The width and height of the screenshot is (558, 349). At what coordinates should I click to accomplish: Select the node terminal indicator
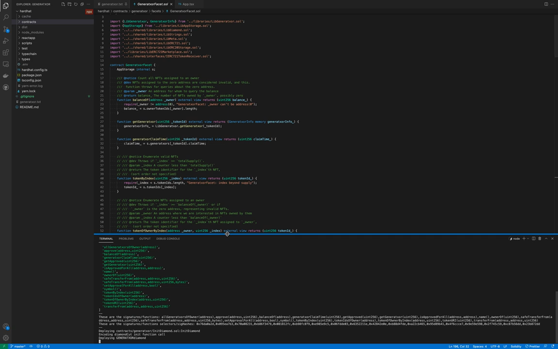click(x=514, y=238)
